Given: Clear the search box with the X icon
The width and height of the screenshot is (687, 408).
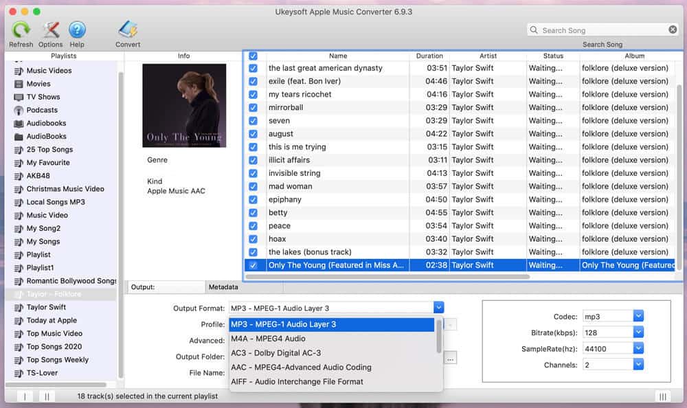Looking at the screenshot, I should point(671,30).
